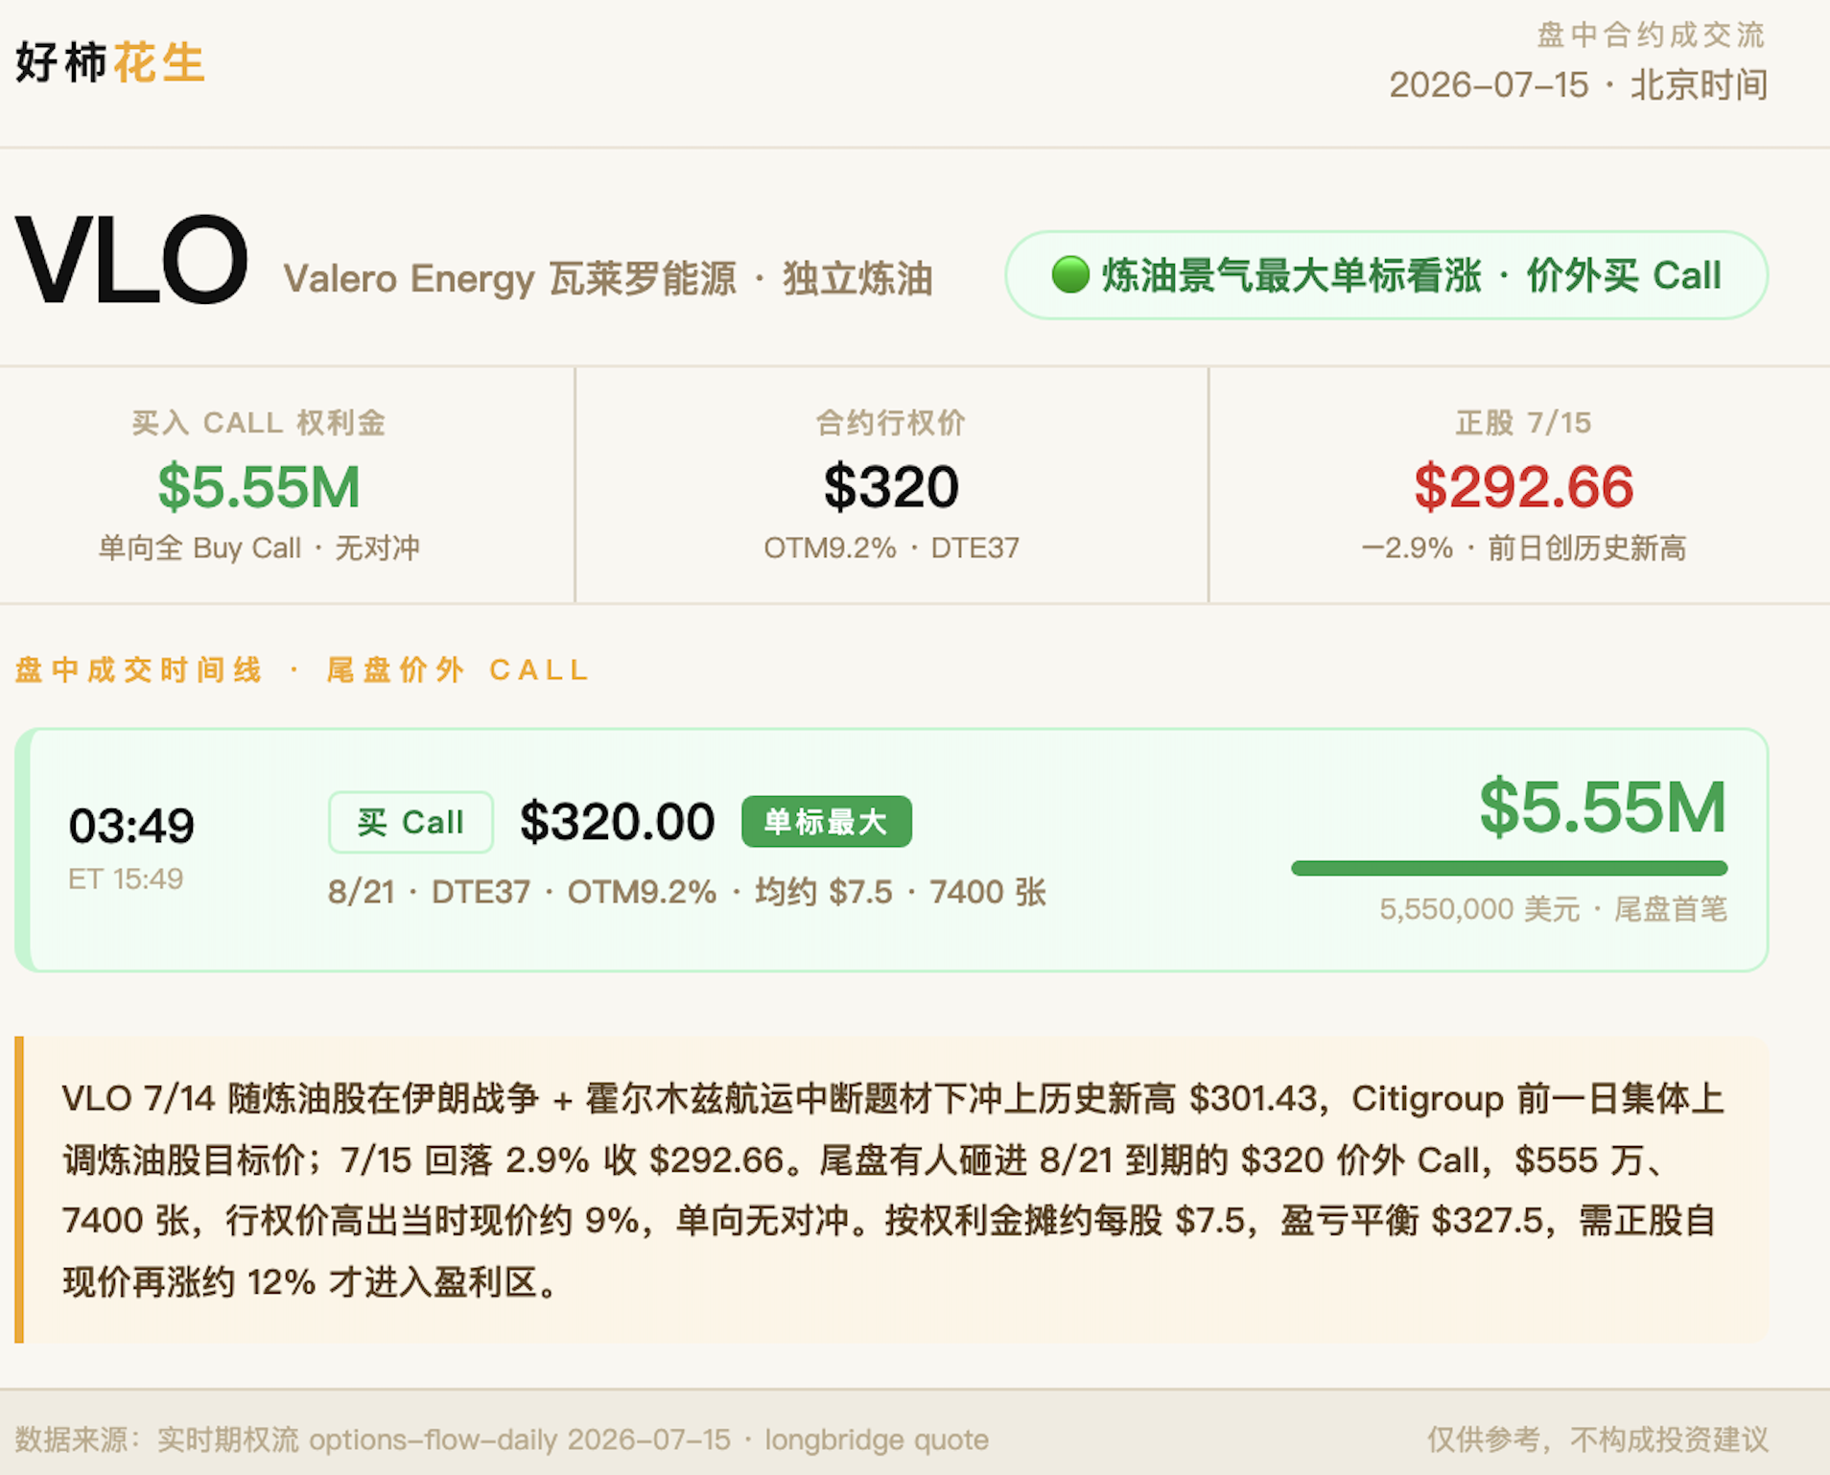This screenshot has height=1475, width=1830.
Task: Click the $320.00 price in trade card
Action: pyautogui.click(x=617, y=822)
